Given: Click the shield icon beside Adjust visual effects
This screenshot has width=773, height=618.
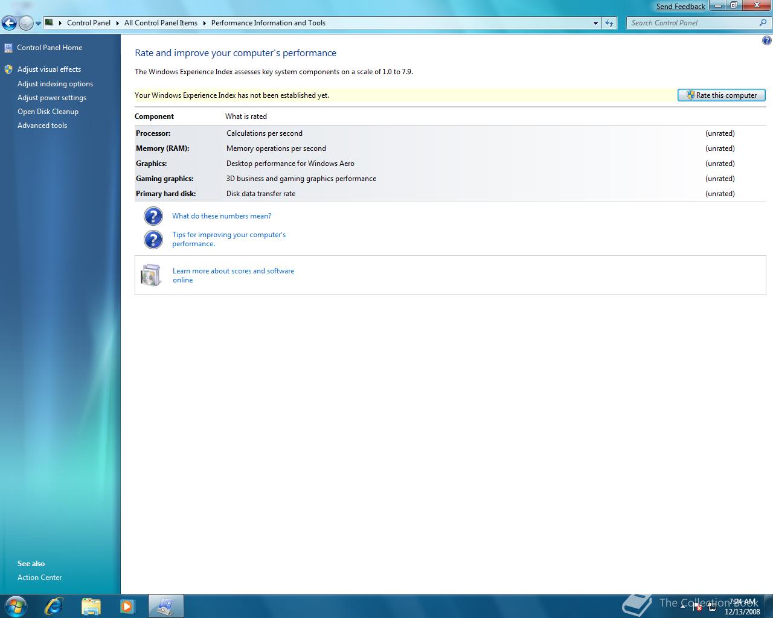Looking at the screenshot, I should pyautogui.click(x=8, y=69).
